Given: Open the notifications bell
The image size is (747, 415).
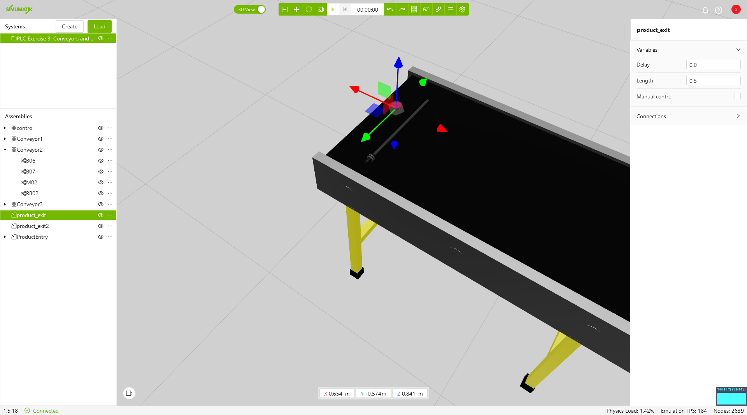Looking at the screenshot, I should (x=705, y=10).
